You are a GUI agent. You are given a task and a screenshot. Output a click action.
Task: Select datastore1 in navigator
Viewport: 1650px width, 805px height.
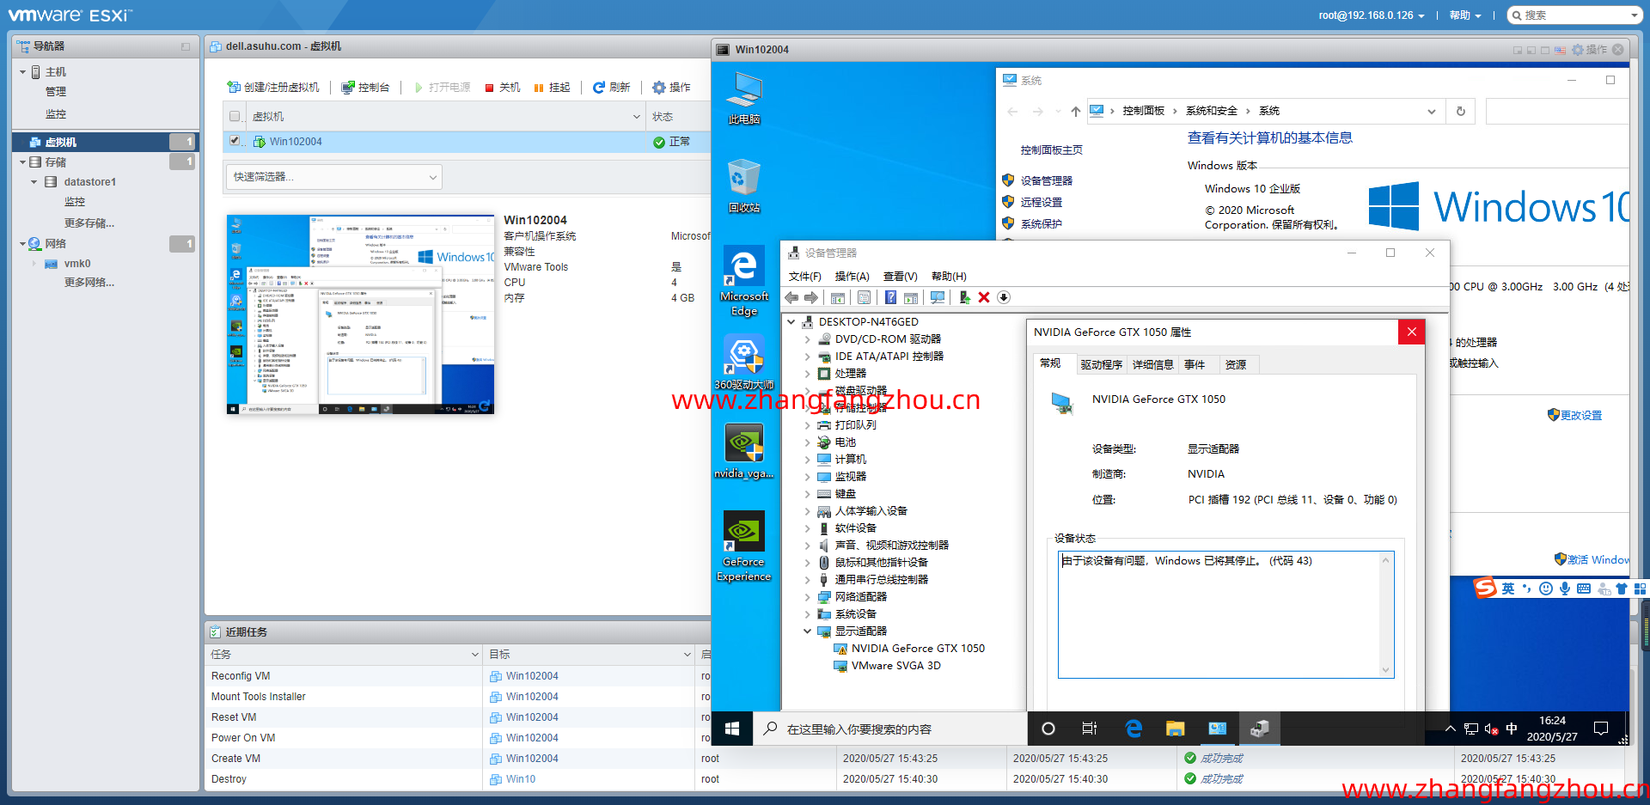tap(89, 182)
